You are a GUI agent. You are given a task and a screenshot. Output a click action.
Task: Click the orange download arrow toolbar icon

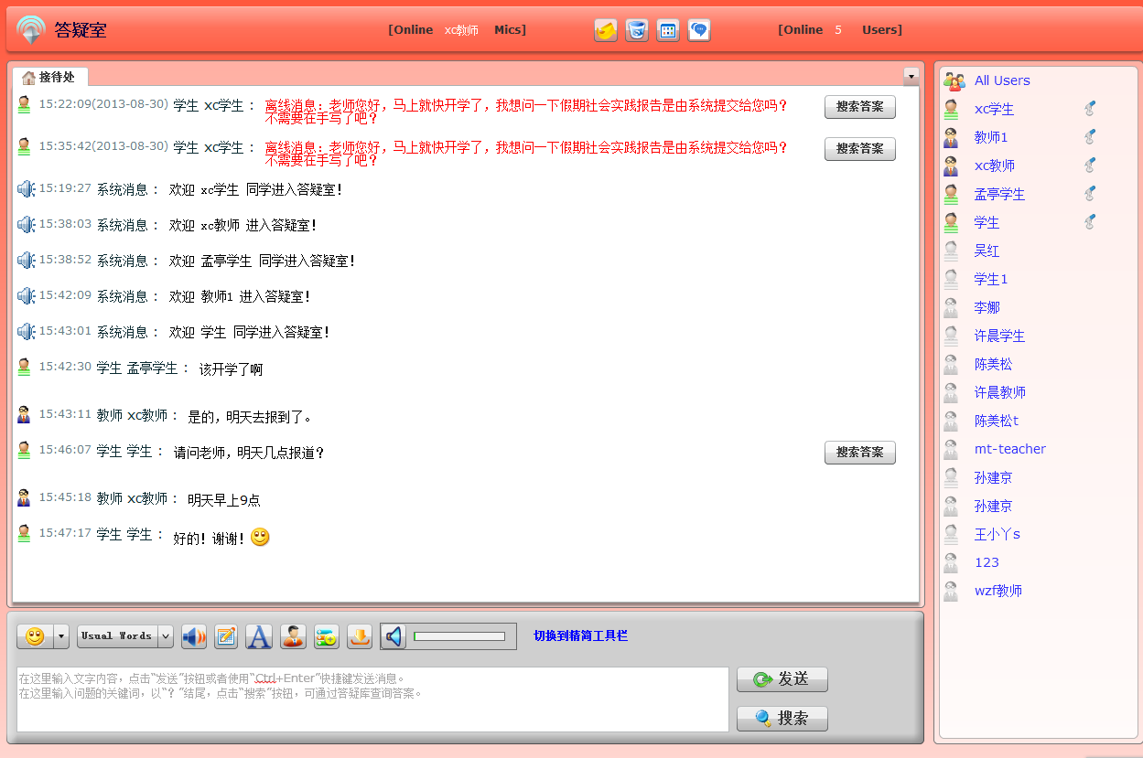[360, 636]
